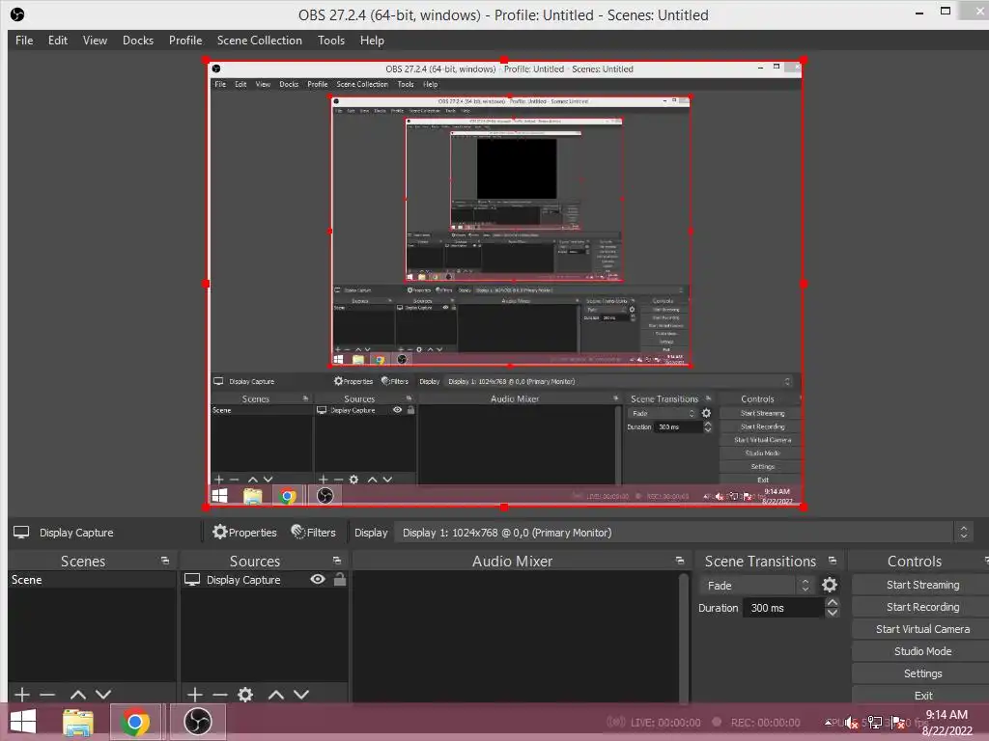Move scene down with arrow icon
Image resolution: width=989 pixels, height=741 pixels.
click(103, 695)
